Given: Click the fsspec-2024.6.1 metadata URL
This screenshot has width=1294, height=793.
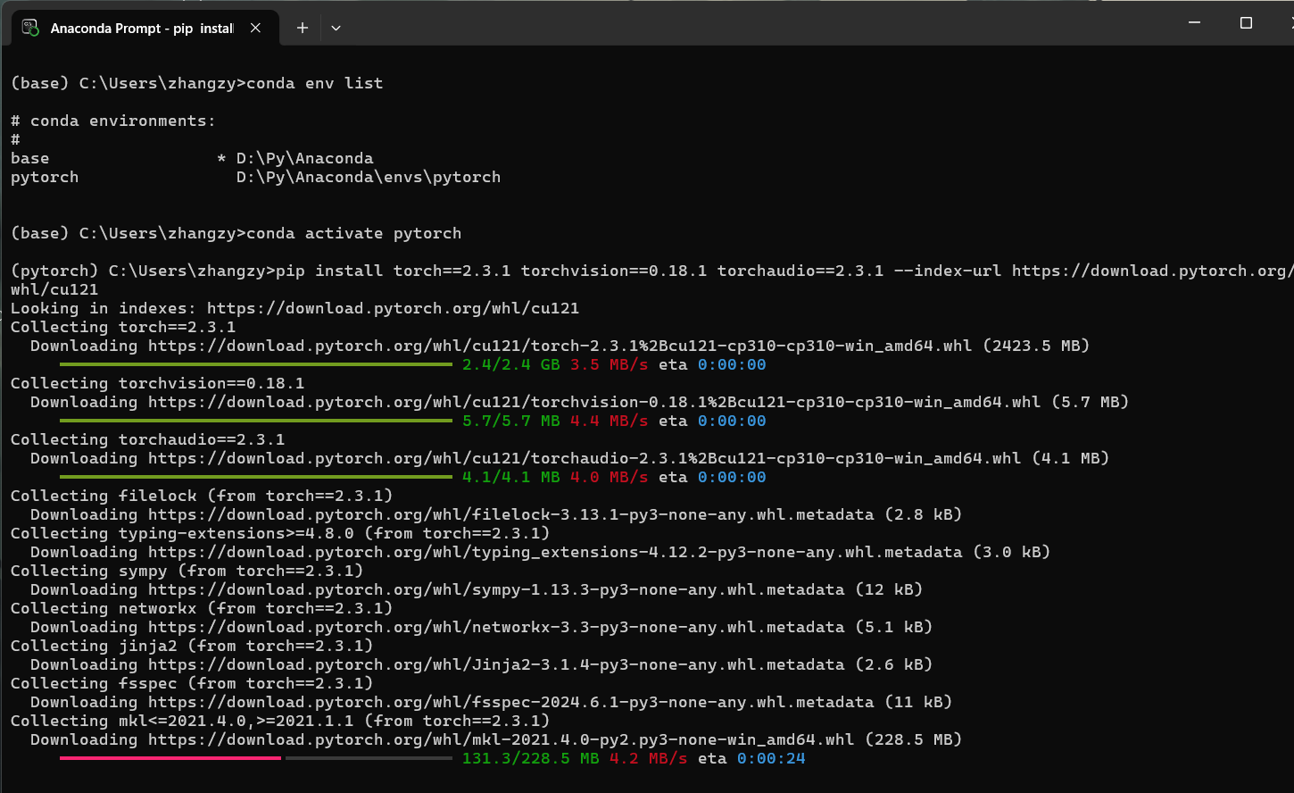Looking at the screenshot, I should (511, 702).
